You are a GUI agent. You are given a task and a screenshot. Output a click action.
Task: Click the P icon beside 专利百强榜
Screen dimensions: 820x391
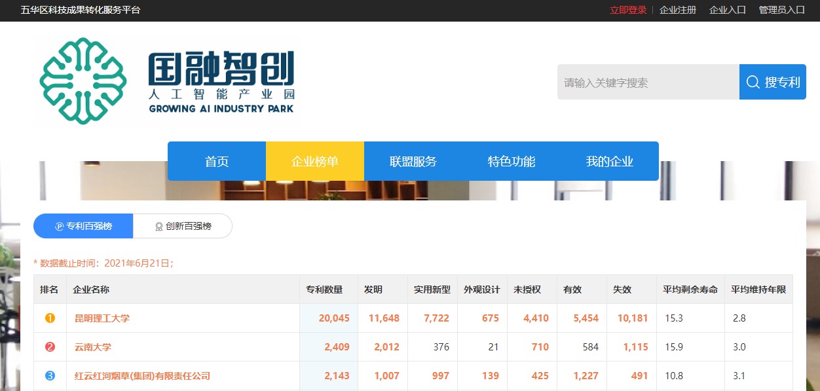[x=60, y=227]
